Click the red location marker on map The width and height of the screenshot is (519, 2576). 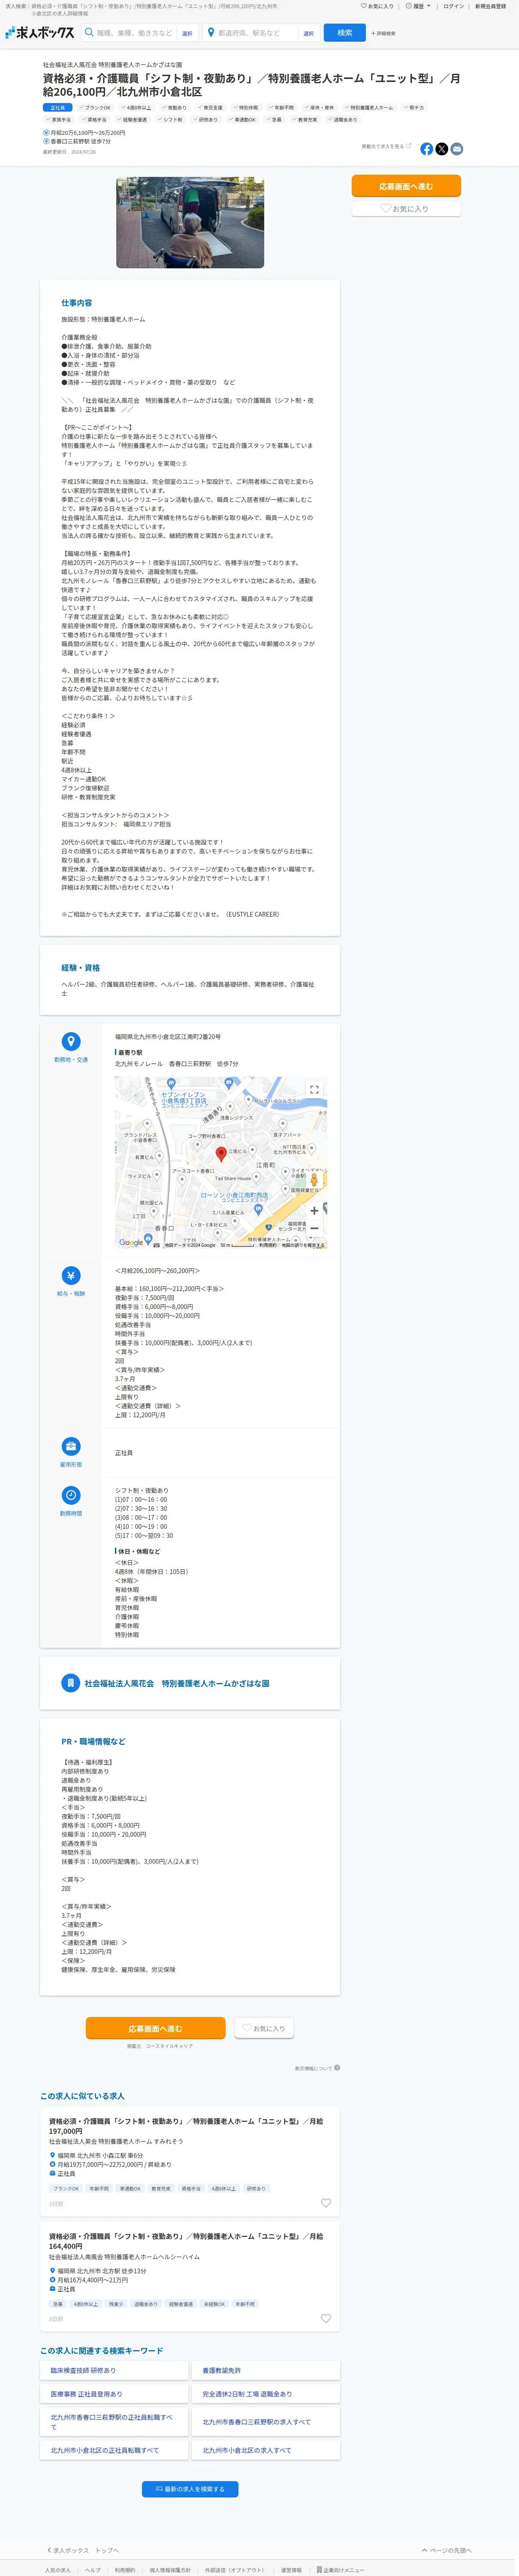point(221,1154)
